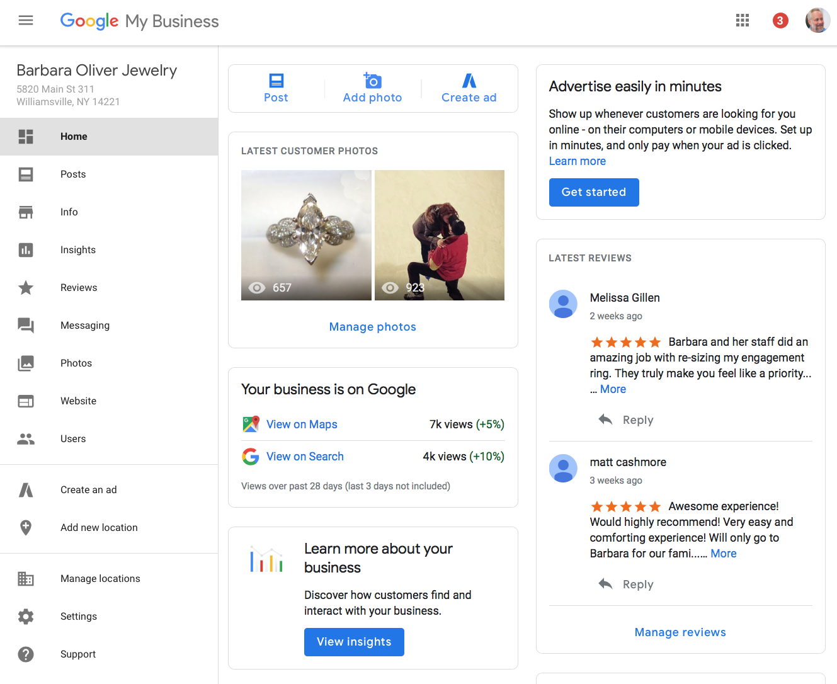Viewport: 837px width, 684px height.
Task: Click the Create ad Ads logo icon
Action: 469,81
